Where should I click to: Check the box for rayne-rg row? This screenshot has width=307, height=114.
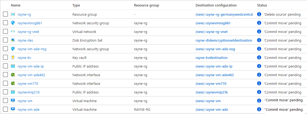tap(5, 14)
